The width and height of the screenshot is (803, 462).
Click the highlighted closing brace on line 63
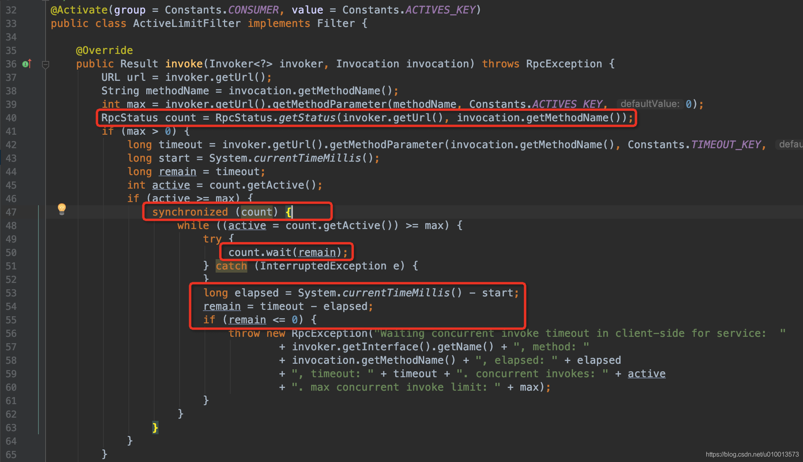(155, 428)
